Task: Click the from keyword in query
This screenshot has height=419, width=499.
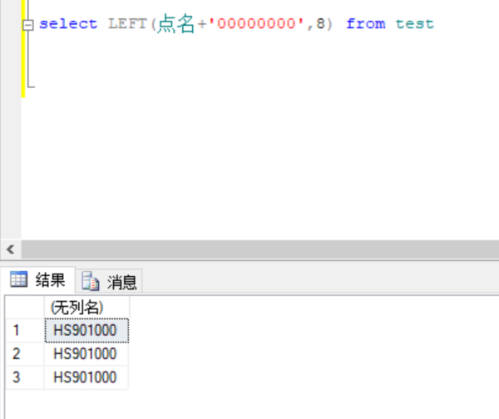Action: (366, 24)
